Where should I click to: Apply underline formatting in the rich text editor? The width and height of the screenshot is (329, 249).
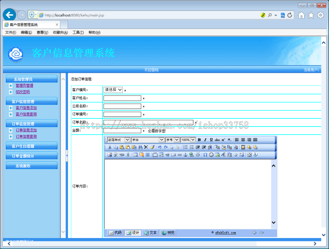point(211,140)
